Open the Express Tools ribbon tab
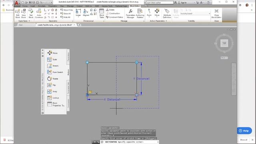Image resolution: width=256 pixels, height=144 pixels. click(x=107, y=6)
